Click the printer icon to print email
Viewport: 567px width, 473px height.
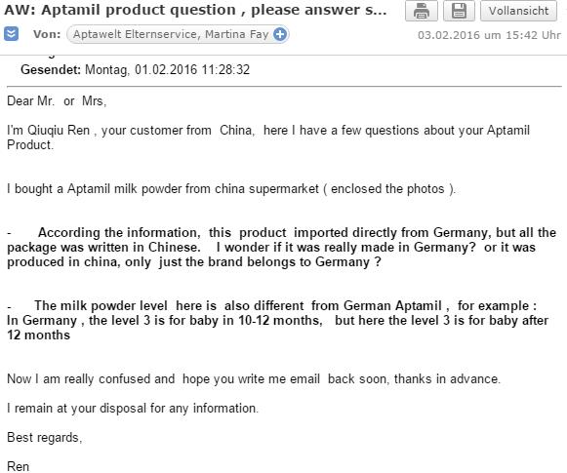point(422,11)
